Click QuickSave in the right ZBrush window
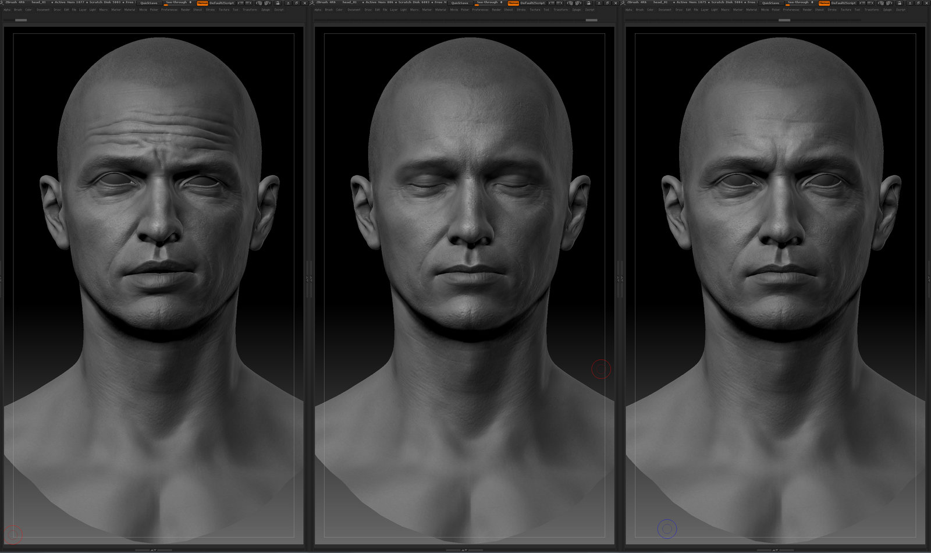The width and height of the screenshot is (931, 553). (x=771, y=3)
